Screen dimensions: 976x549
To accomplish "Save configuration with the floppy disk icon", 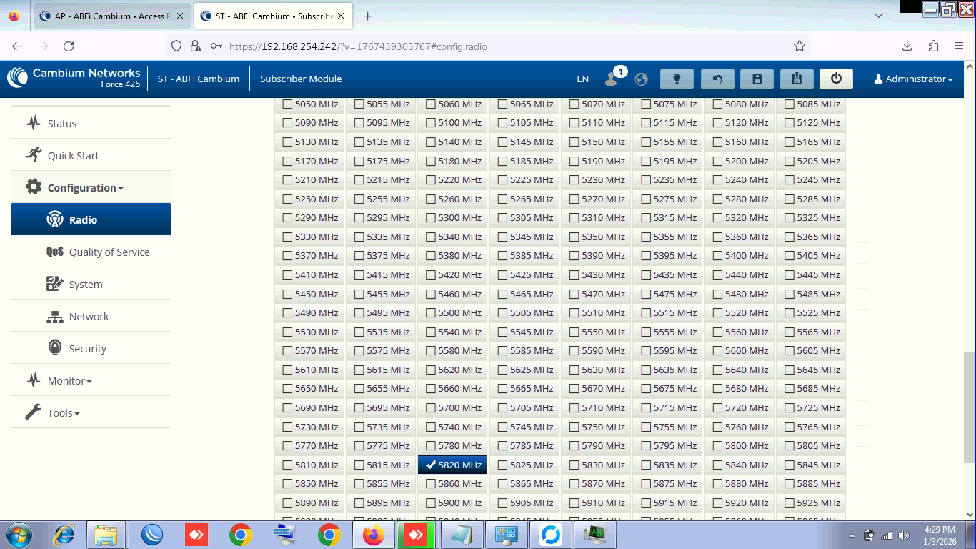I will coord(757,79).
